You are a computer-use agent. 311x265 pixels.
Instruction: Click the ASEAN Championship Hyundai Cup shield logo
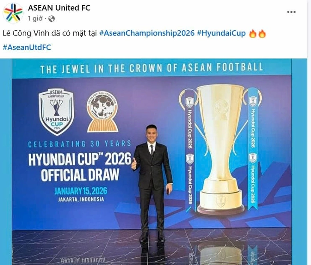click(x=57, y=112)
